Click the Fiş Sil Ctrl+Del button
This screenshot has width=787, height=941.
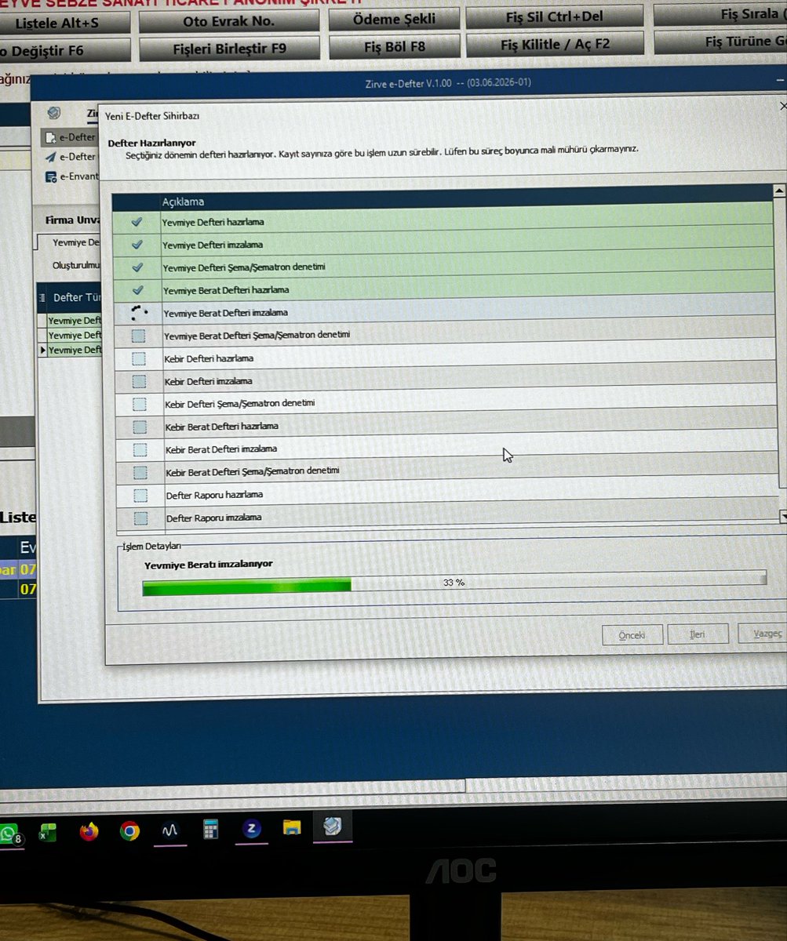click(x=554, y=17)
